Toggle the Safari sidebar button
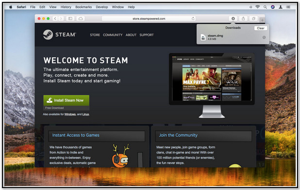 [x=70, y=18]
